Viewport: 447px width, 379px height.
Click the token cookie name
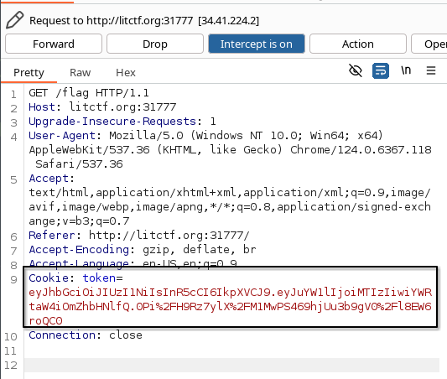(x=99, y=278)
